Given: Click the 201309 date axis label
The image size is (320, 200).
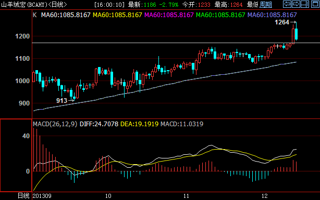Looking at the screenshot, I should [42, 196].
